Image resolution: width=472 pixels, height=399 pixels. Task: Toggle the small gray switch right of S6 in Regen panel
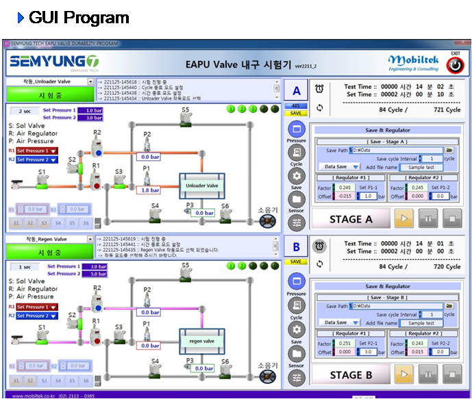pos(97,381)
